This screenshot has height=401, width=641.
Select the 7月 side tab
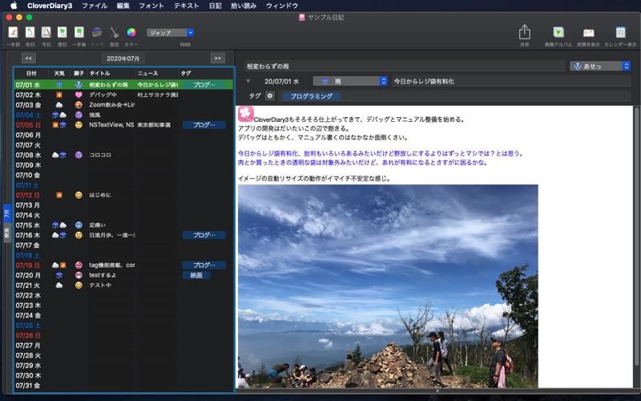click(7, 213)
